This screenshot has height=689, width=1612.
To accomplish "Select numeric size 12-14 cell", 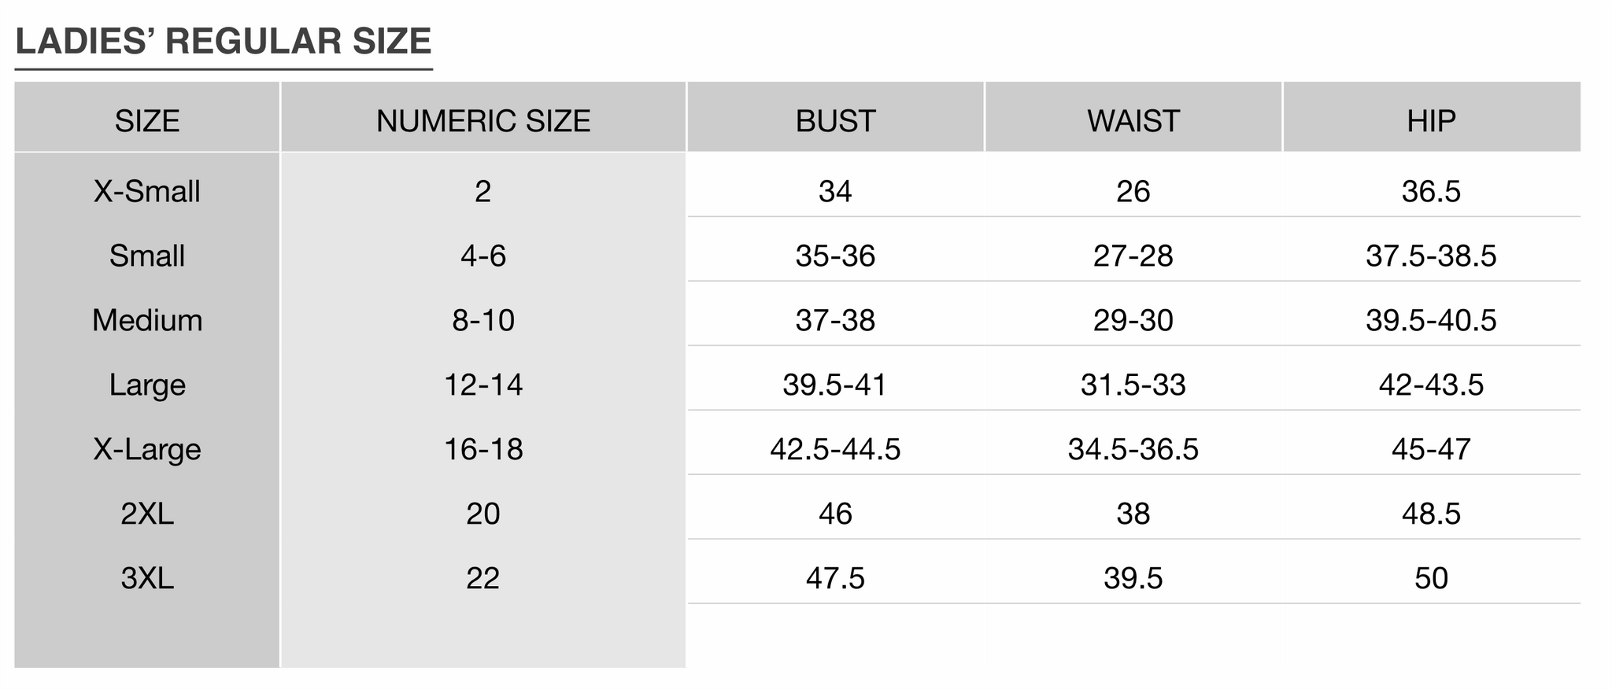I will 483,385.
